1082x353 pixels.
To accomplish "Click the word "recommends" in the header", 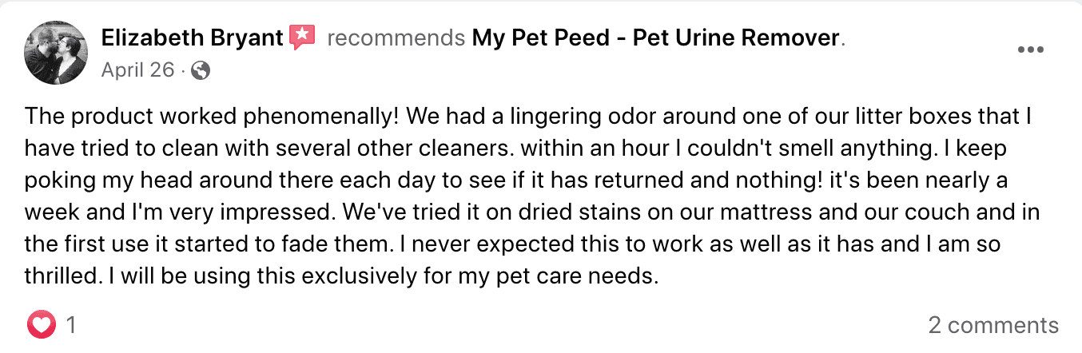I will pos(396,38).
